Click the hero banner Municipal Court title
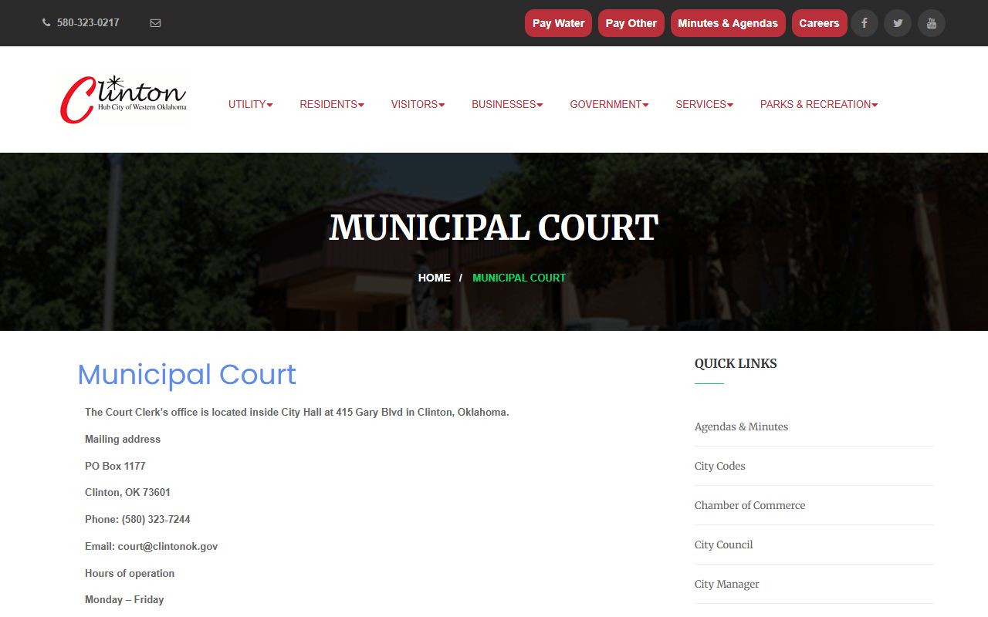Image resolution: width=988 pixels, height=617 pixels. 494,228
